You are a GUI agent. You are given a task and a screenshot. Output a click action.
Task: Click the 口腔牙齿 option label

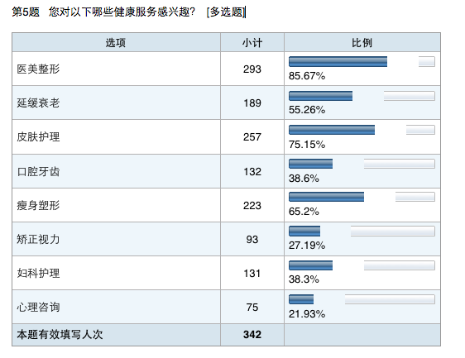[x=38, y=172]
